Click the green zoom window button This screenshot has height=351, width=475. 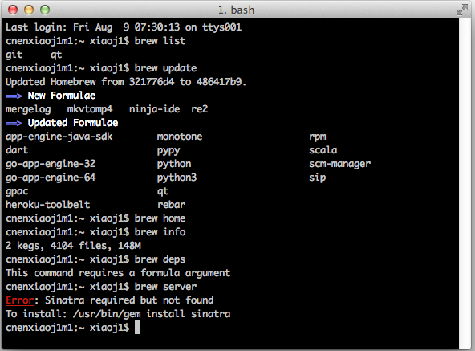pyautogui.click(x=45, y=10)
